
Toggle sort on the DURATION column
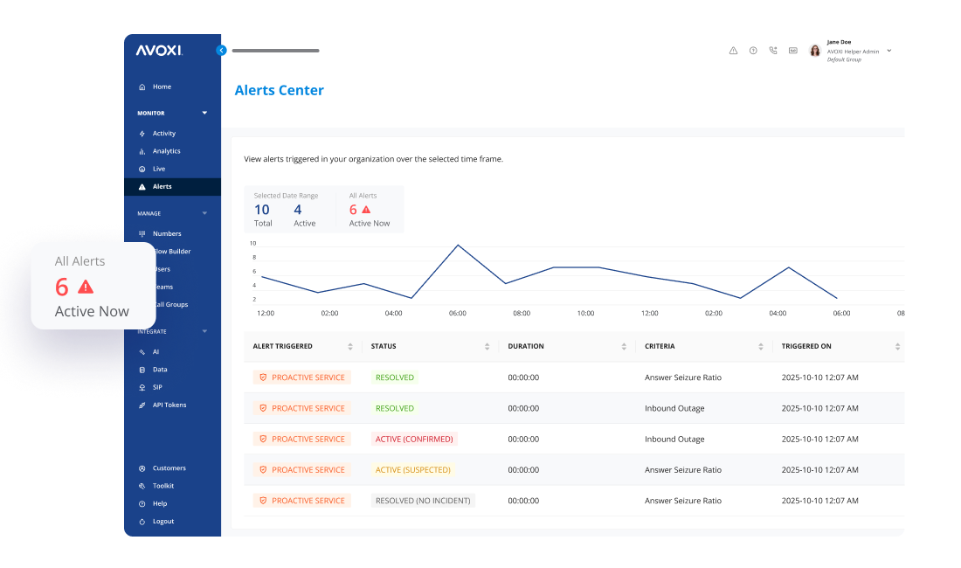click(x=625, y=346)
